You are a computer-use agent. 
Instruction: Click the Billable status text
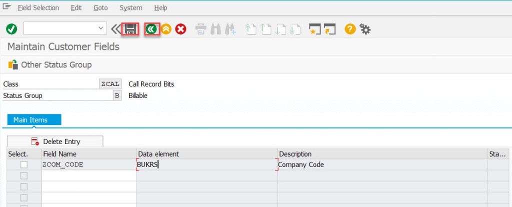click(138, 95)
